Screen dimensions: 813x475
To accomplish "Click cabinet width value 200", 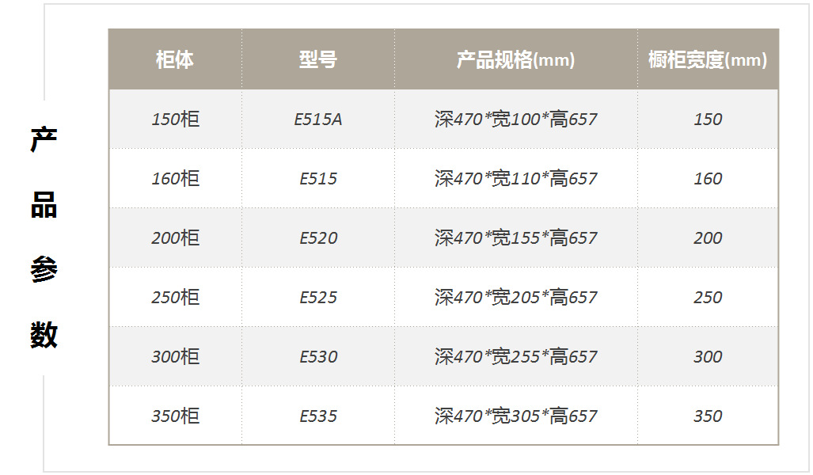I will click(707, 238).
